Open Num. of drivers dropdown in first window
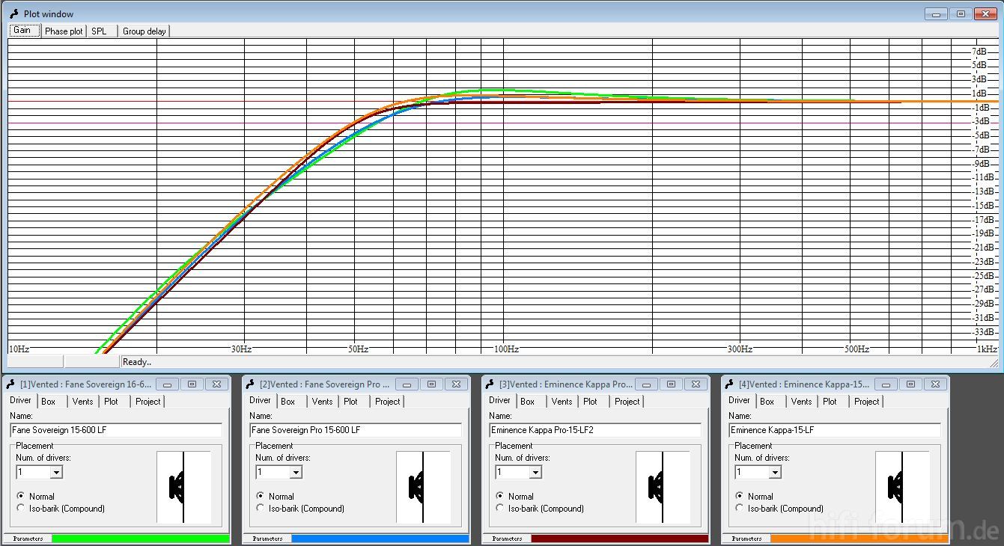This screenshot has height=546, width=1004. pyautogui.click(x=56, y=473)
